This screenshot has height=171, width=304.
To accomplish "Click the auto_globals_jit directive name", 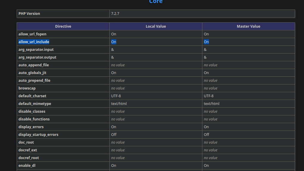I will click(x=32, y=73).
